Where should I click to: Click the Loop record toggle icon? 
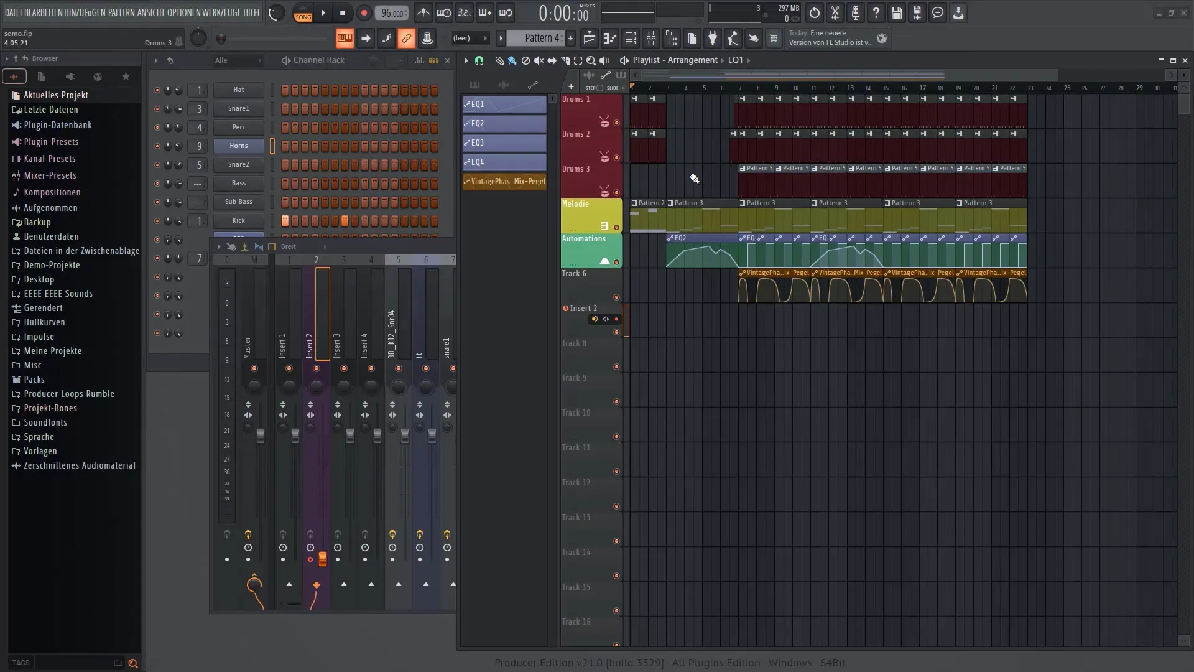tap(506, 12)
